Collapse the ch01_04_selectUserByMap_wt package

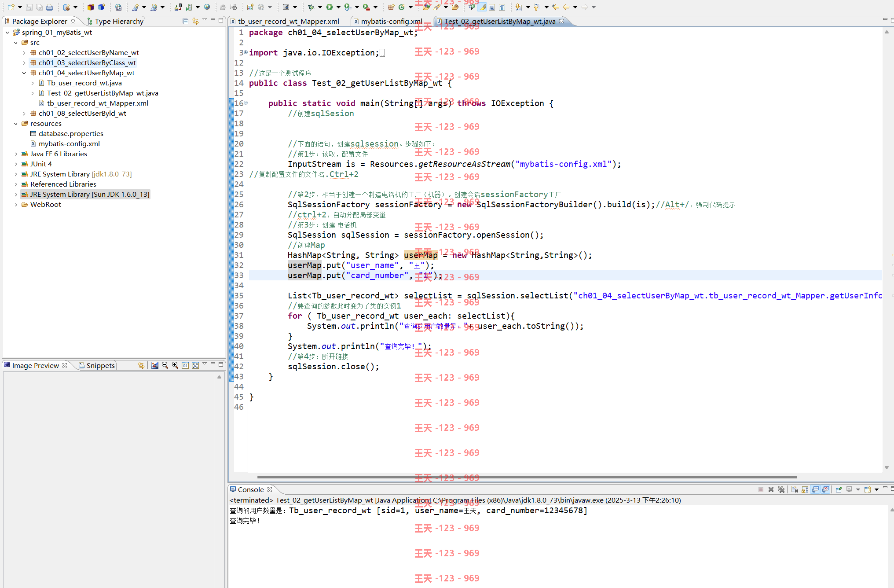pos(24,73)
